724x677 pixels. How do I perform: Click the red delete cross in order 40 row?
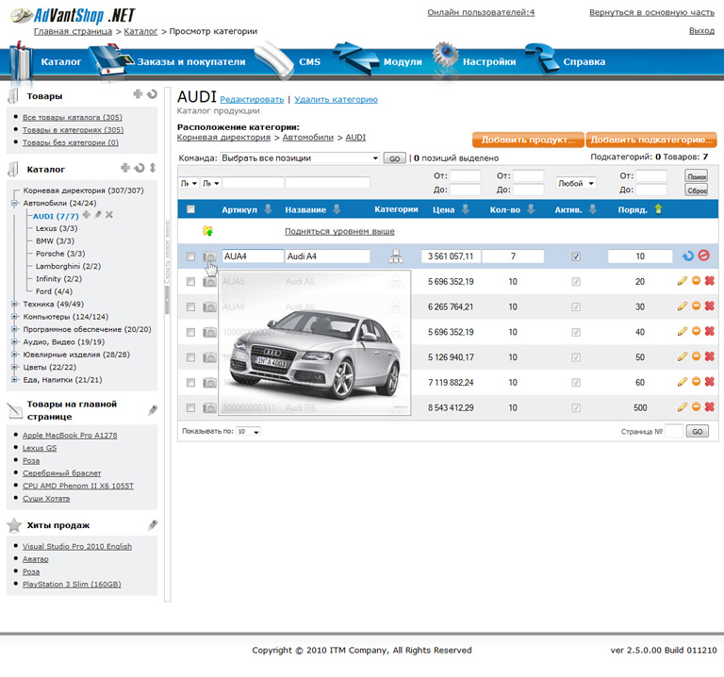pyautogui.click(x=710, y=331)
